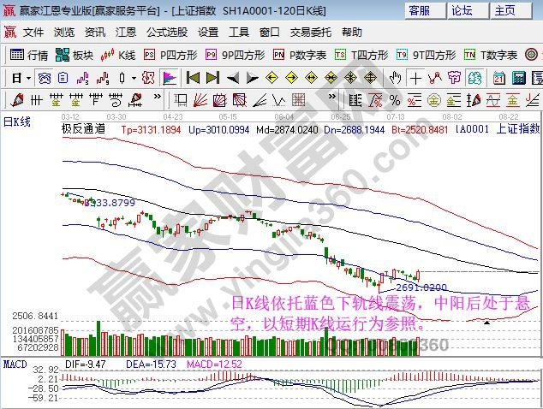The width and height of the screenshot is (543, 409).
Task: Click the 客服 customer service button
Action: [426, 10]
